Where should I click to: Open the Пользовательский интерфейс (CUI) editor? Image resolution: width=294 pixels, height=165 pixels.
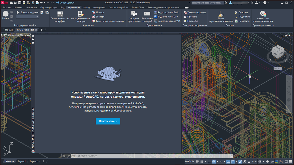click(x=60, y=16)
